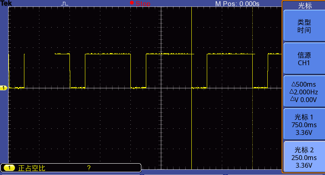Click the channel 1 ground marker
The height and width of the screenshot is (175, 325).
click(x=4, y=88)
